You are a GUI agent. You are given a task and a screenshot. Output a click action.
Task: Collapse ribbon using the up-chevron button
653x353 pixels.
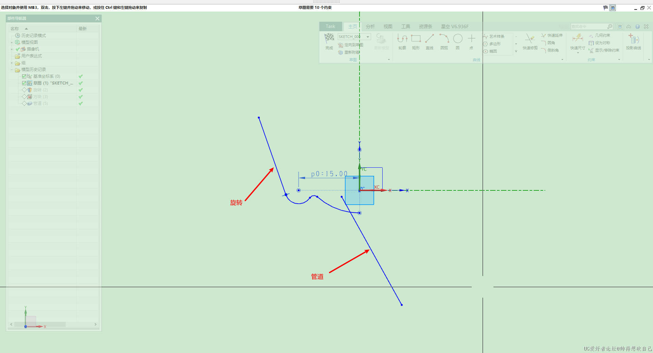coord(629,26)
